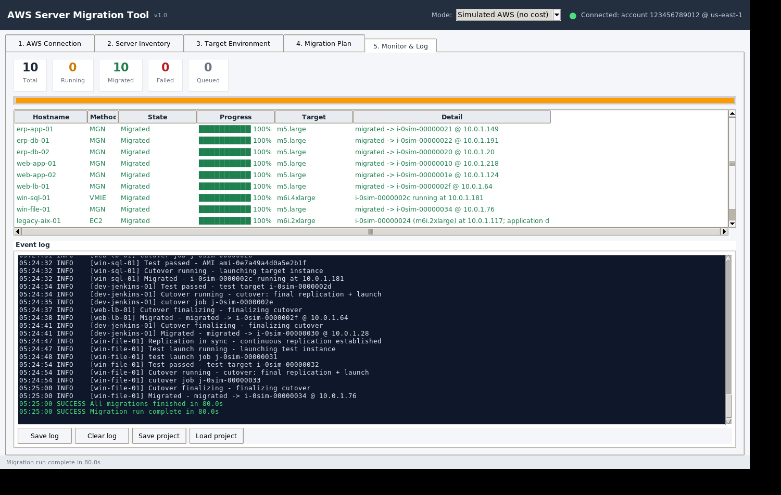Click the Failed count card
This screenshot has width=781, height=495.
pos(165,75)
